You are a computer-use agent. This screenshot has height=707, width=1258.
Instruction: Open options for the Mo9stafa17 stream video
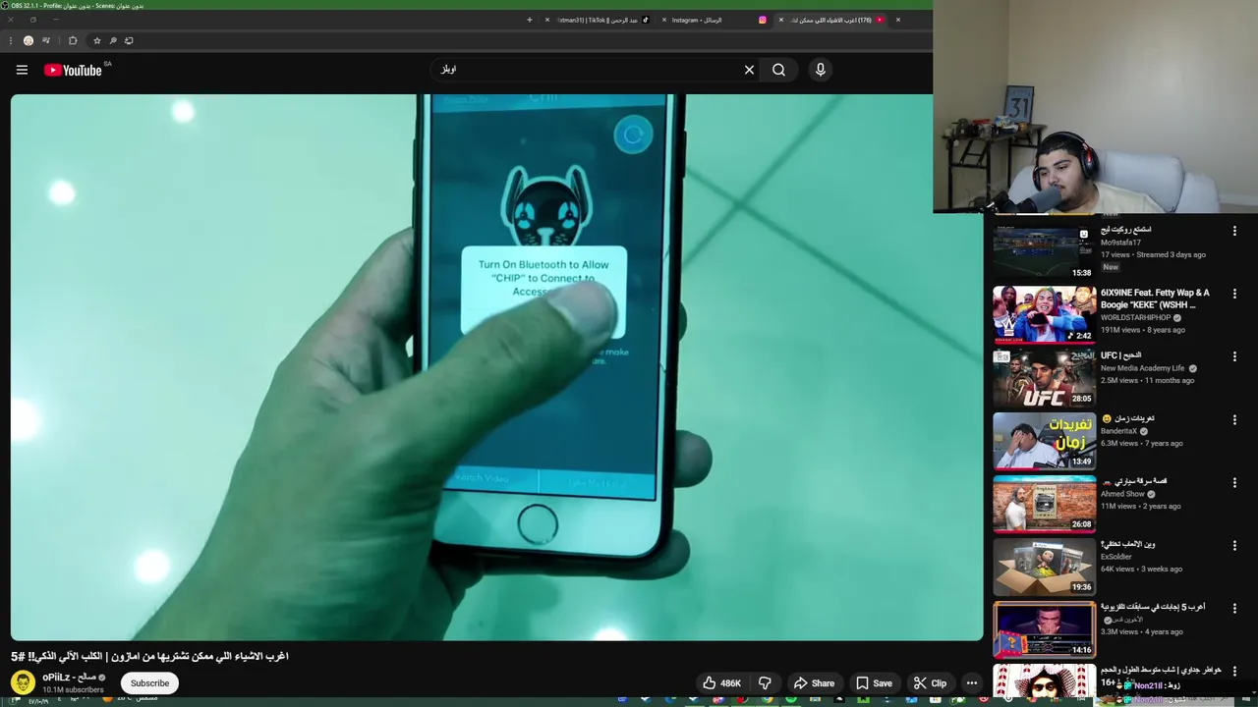pos(1234,231)
